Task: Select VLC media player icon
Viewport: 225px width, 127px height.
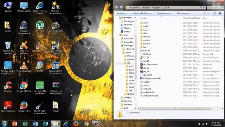Action: click(24, 67)
